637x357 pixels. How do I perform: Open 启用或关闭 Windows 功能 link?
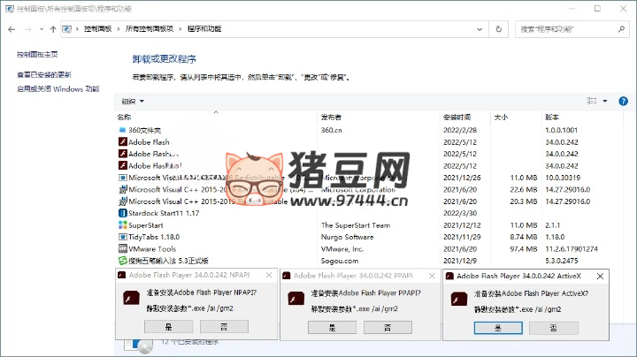point(58,88)
